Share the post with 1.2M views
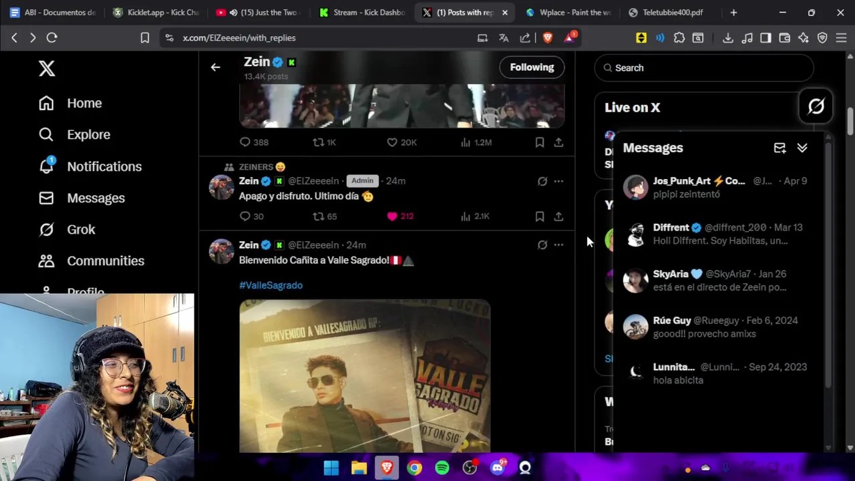Image resolution: width=855 pixels, height=481 pixels. [x=558, y=142]
